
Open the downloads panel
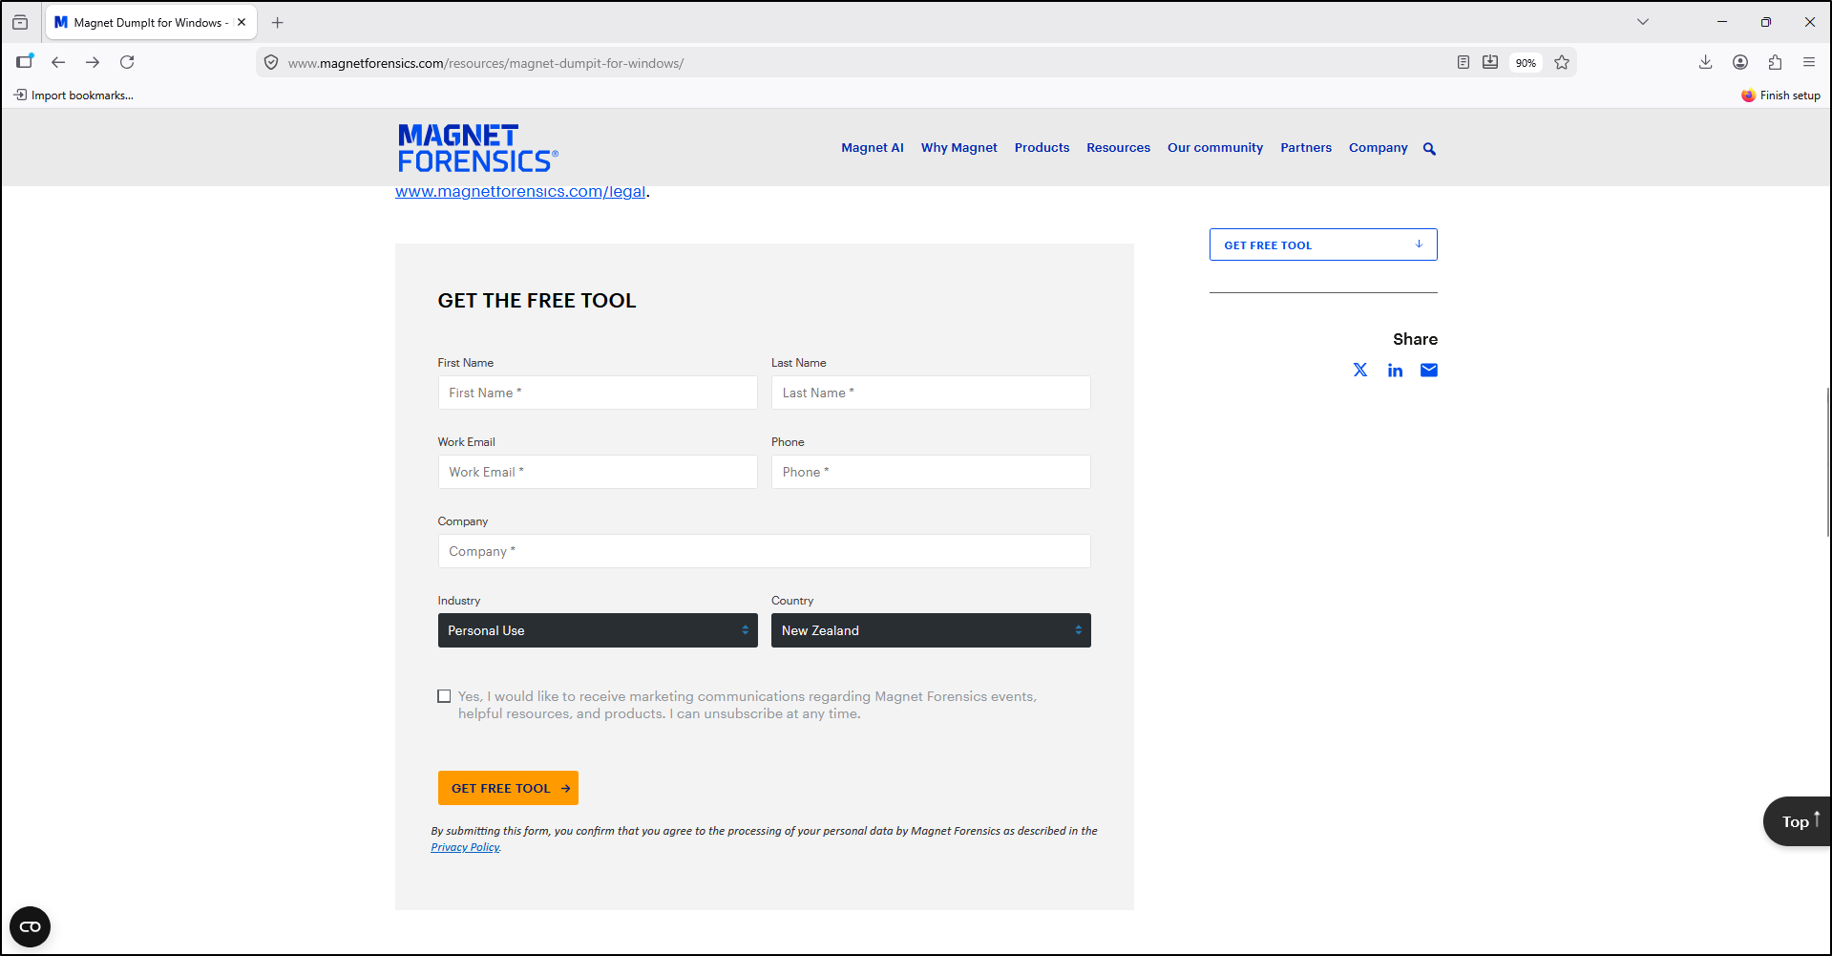[x=1706, y=62]
